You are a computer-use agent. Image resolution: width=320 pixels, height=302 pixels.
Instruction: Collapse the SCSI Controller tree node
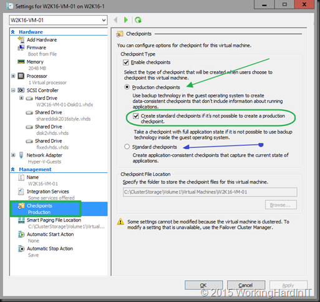click(13, 90)
